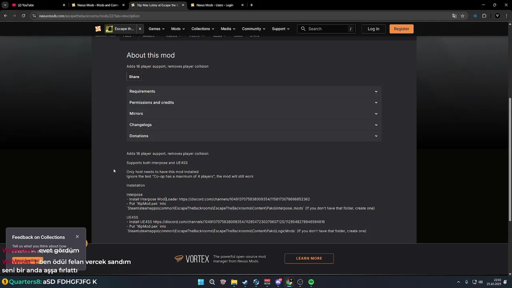The height and width of the screenshot is (288, 512).
Task: Open the Windows Start menu
Action: click(201, 282)
